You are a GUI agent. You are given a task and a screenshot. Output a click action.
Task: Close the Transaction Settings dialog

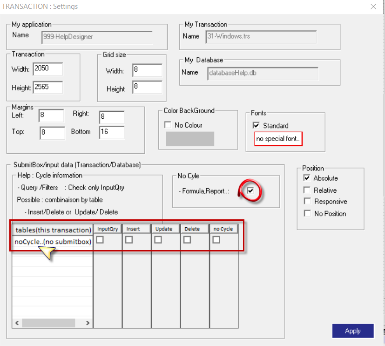tap(373, 7)
